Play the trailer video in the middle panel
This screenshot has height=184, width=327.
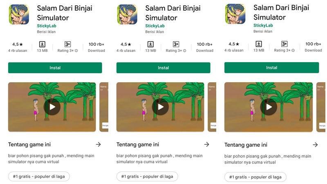point(160,107)
